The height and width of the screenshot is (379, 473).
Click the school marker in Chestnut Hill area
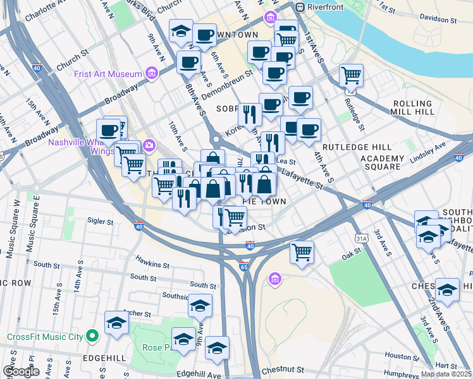[447, 291]
